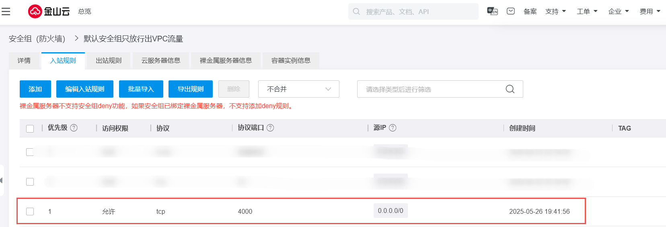
Task: Open the message mailbox icon
Action: coord(511,11)
